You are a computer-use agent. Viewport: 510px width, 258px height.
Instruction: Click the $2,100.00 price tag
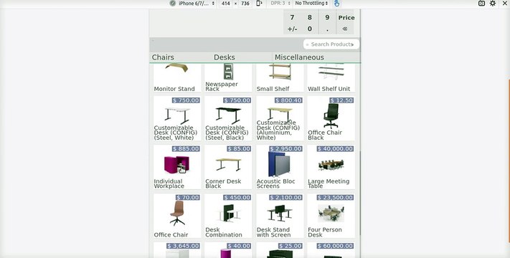click(x=286, y=198)
